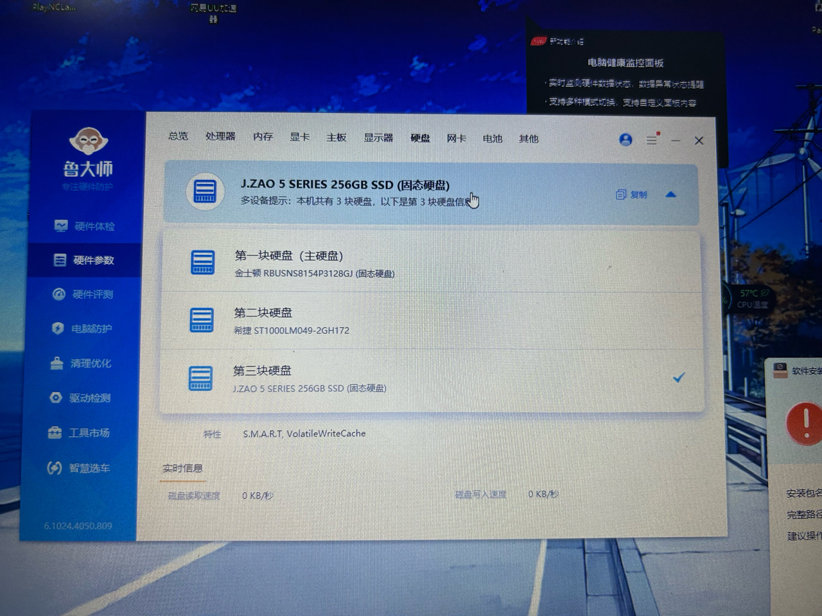Screen dimensions: 822x616
Task: Click the S.M.A.R.T, VolatileWriteCache feature text
Action: pos(304,434)
